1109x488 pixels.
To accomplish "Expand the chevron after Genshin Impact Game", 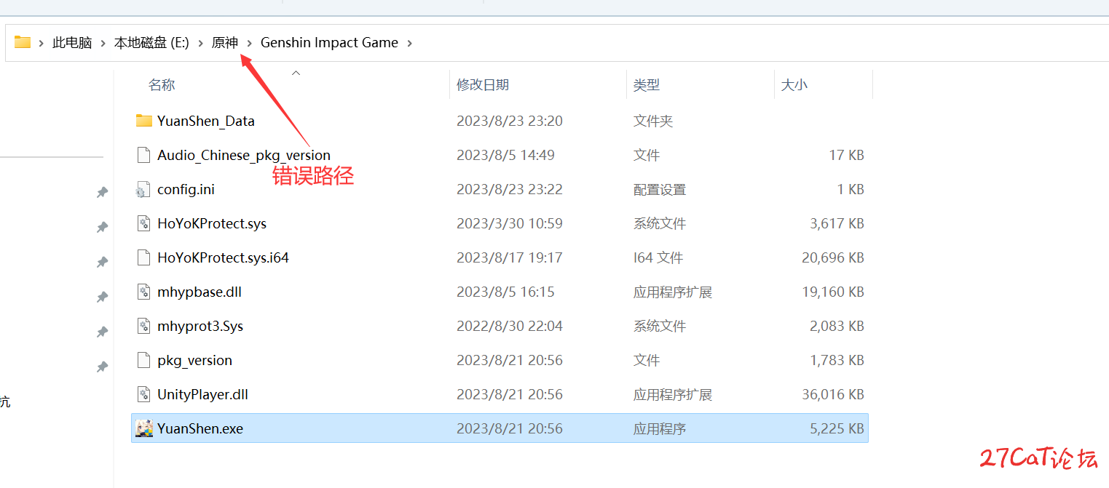I will tap(409, 43).
